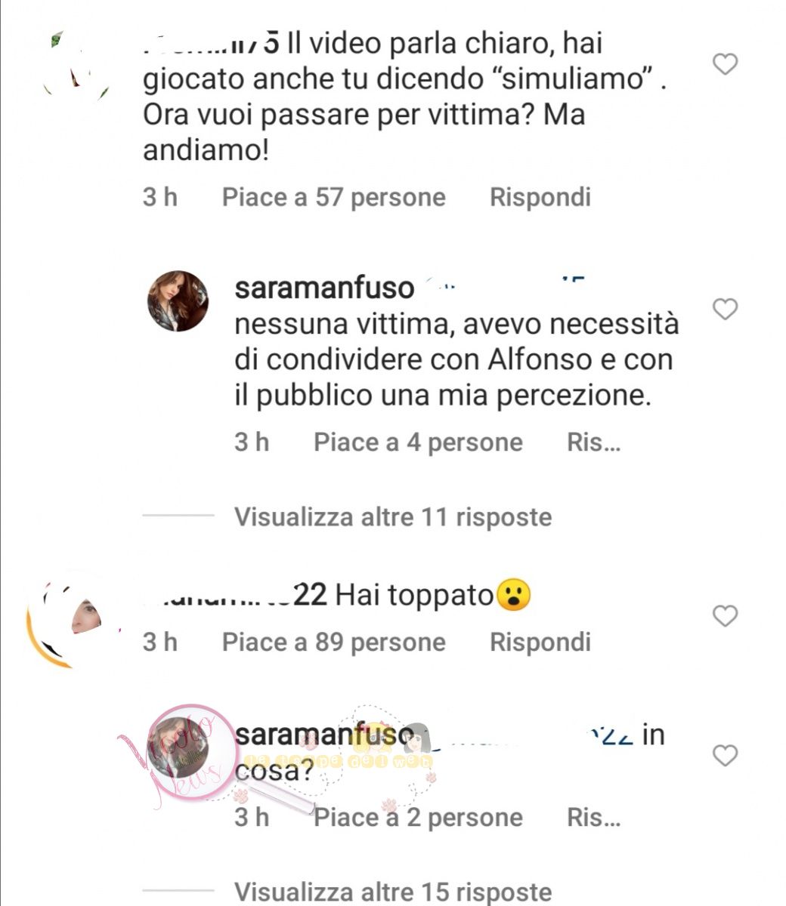Like the 'Il video parla chiaro' comment
Image resolution: width=786 pixels, height=906 pixels.
[x=725, y=65]
